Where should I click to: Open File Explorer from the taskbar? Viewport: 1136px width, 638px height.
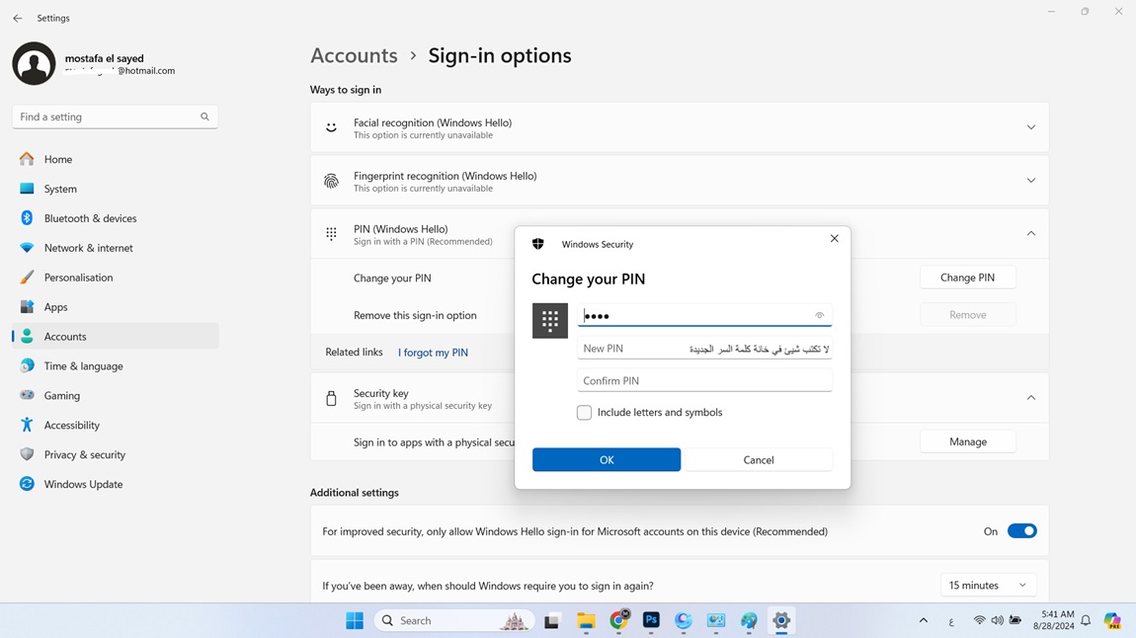[x=586, y=620]
